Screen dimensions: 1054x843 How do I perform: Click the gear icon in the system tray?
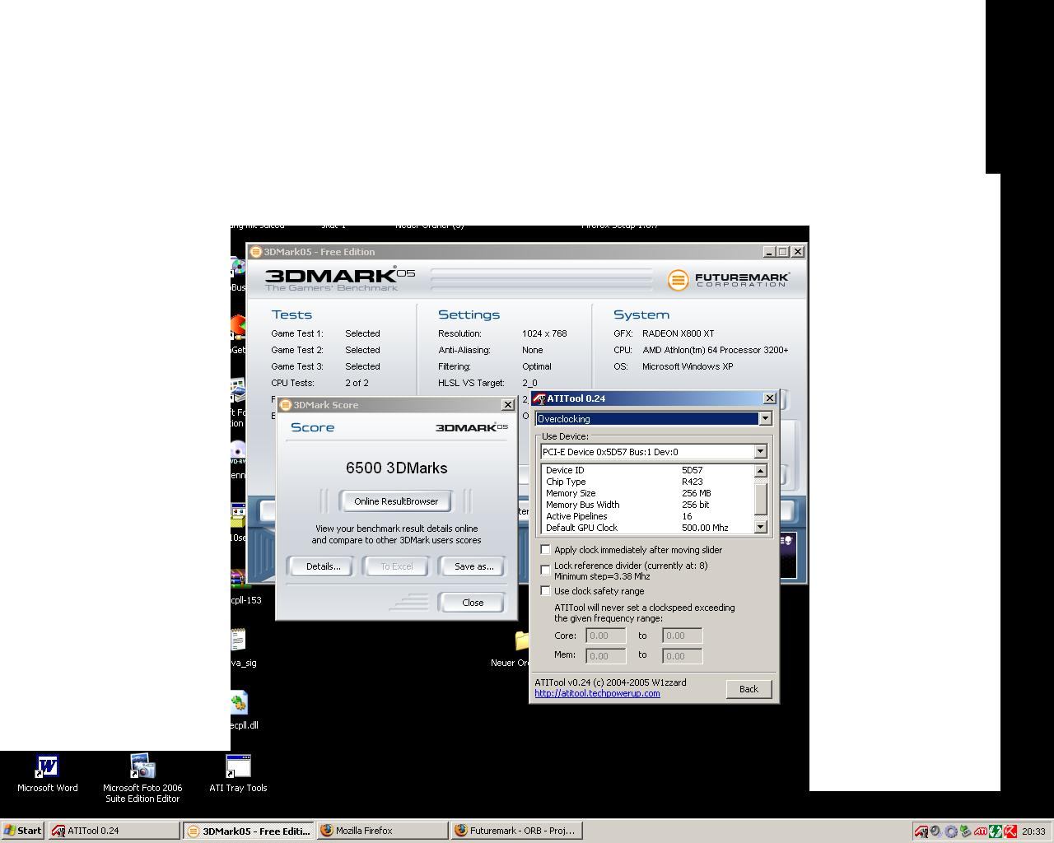(951, 831)
